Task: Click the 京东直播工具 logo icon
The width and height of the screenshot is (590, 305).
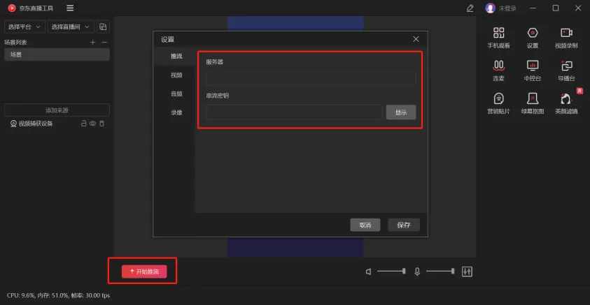Action: pyautogui.click(x=12, y=8)
